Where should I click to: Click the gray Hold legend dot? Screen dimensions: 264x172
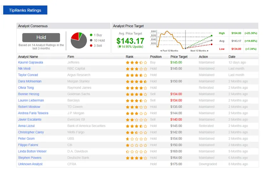click(91, 40)
